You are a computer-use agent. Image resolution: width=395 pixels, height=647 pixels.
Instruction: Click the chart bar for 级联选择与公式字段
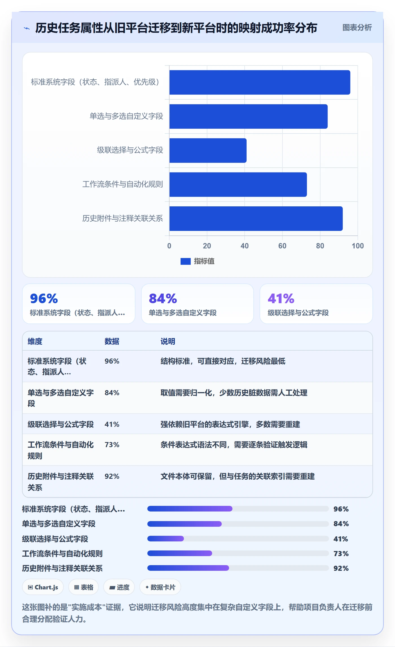coord(208,150)
